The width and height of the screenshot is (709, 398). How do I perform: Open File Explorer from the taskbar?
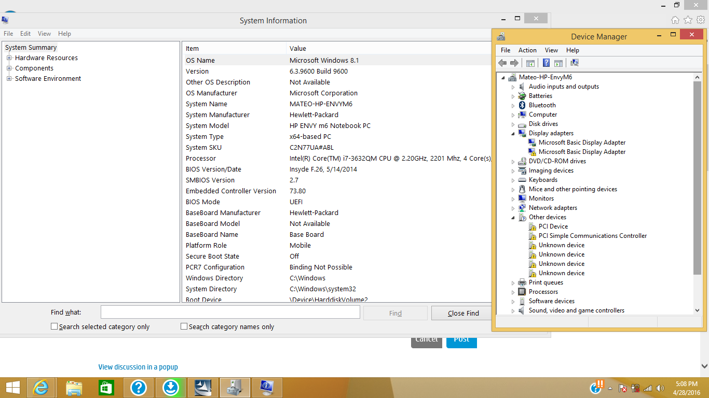click(x=74, y=388)
